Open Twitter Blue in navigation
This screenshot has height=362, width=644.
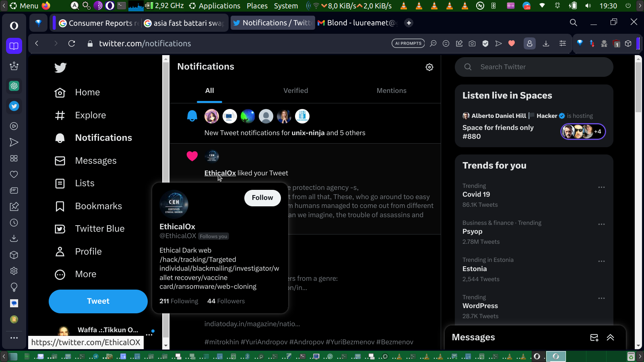(90, 229)
